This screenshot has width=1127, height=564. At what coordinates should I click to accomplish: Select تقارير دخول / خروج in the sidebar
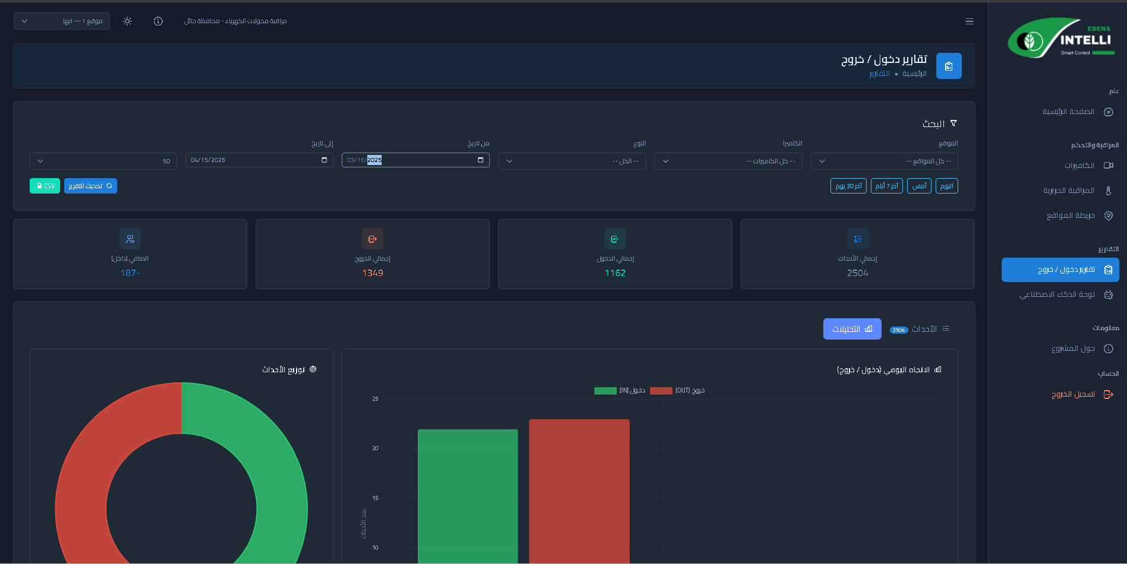(1060, 270)
